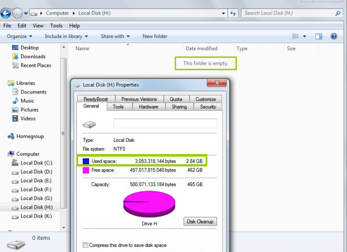Image resolution: width=347 pixels, height=252 pixels.
Task: Open the File menu
Action: coord(7,26)
